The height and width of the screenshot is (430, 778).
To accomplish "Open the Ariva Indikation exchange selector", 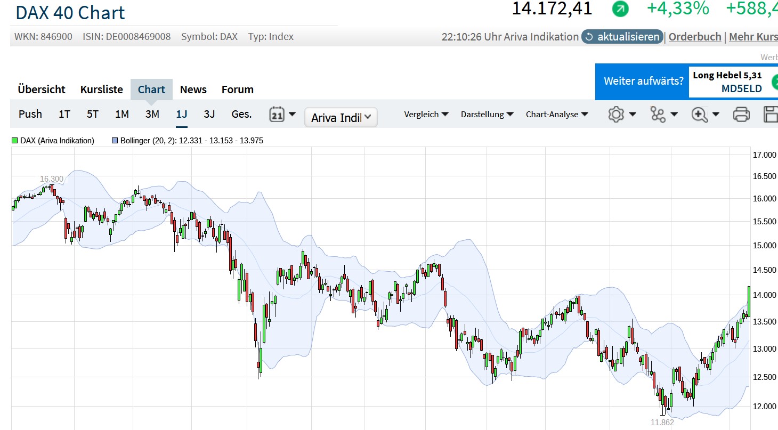I will coord(341,118).
